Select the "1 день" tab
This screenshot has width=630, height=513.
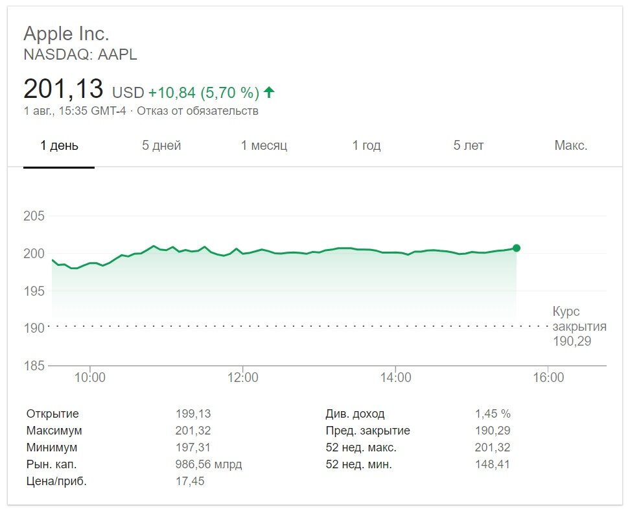pos(59,145)
